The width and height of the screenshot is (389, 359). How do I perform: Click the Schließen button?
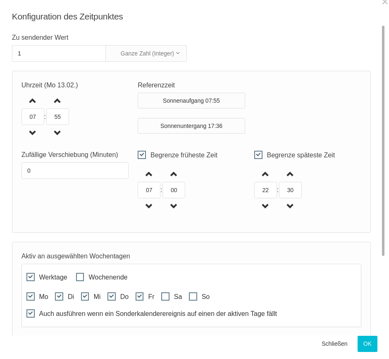point(334,344)
